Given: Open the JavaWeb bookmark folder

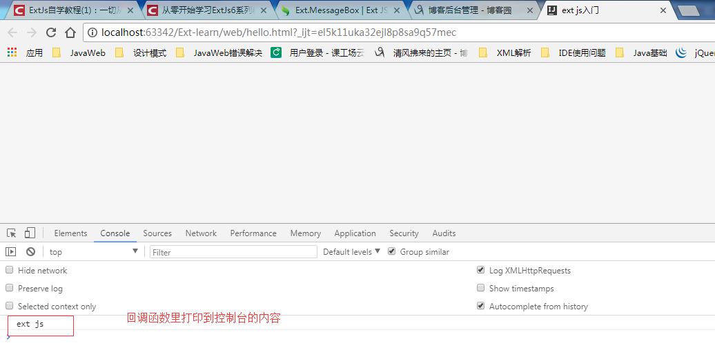Looking at the screenshot, I should (79, 53).
